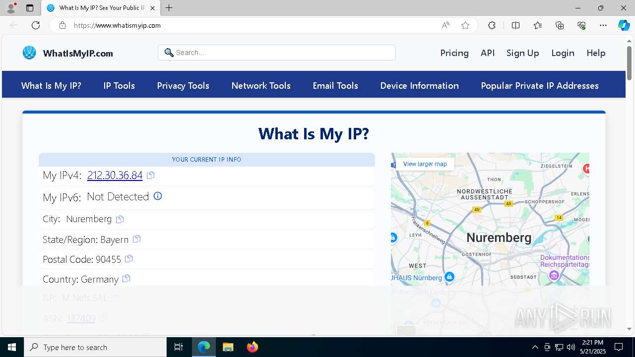Open Windows Start menu
The width and height of the screenshot is (635, 357).
pos(12,347)
